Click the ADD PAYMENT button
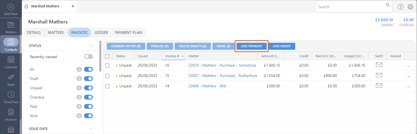 [252, 46]
